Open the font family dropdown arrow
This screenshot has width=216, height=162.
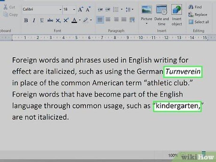[x=60, y=9]
